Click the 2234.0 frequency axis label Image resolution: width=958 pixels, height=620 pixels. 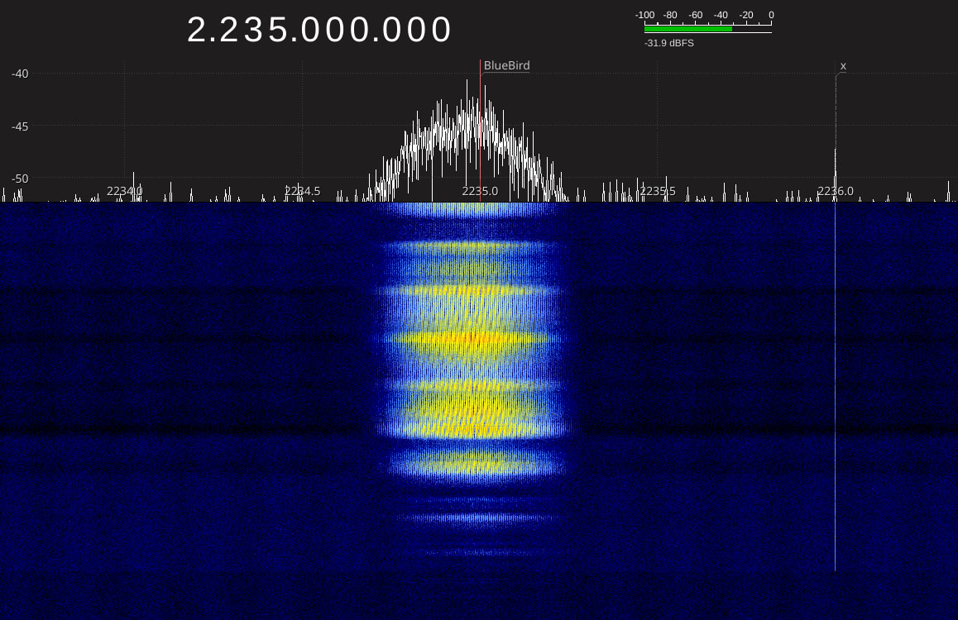125,191
